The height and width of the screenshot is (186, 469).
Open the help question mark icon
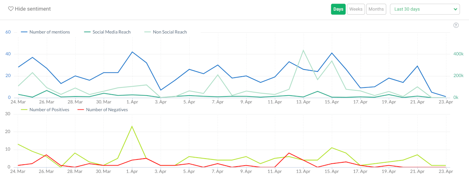point(456,25)
